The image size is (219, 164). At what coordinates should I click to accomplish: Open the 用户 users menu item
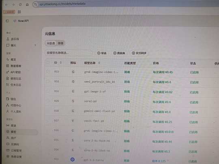pyautogui.click(x=11, y=138)
